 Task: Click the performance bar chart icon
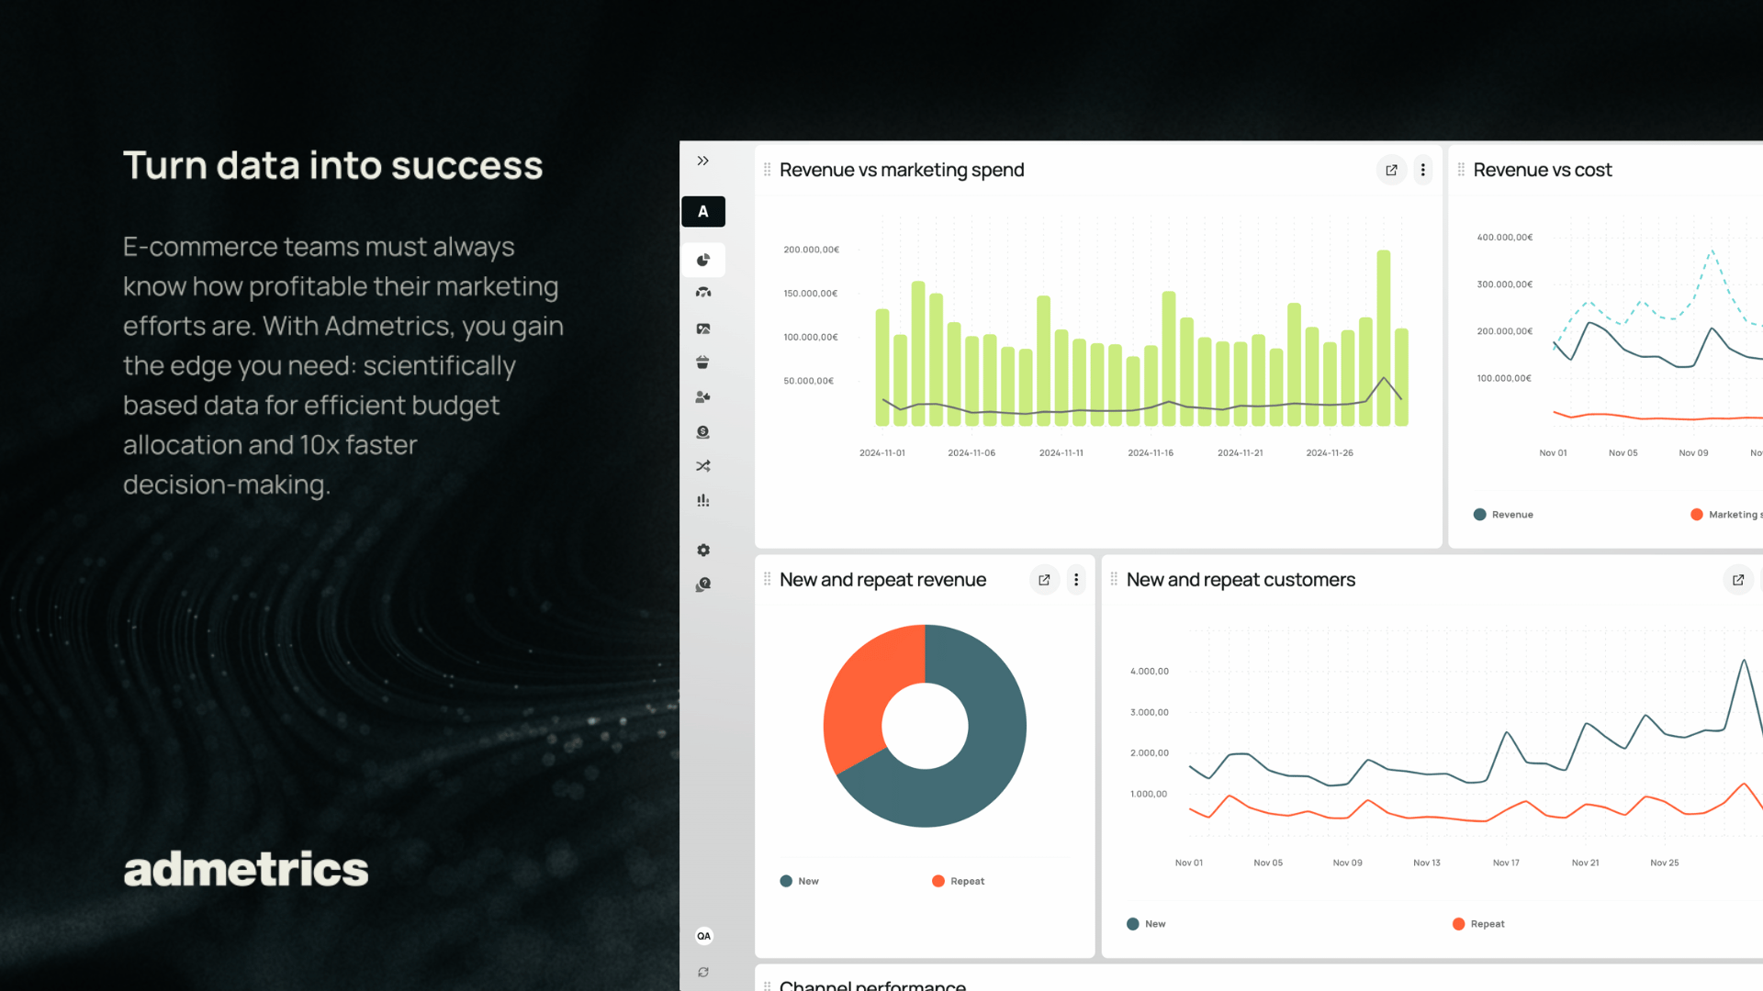(x=704, y=500)
